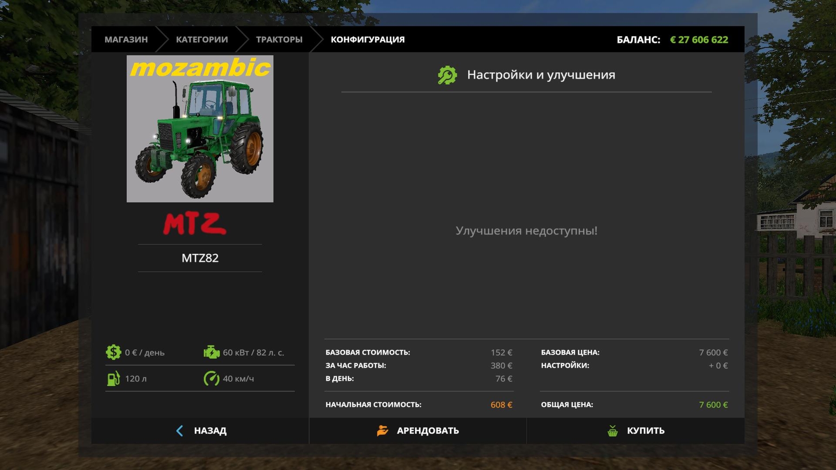Viewport: 836px width, 470px height.
Task: Click the green MTZ tractor preview image
Action: coord(200,129)
